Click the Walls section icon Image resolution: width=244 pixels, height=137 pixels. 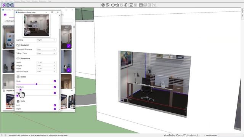click(x=18, y=101)
